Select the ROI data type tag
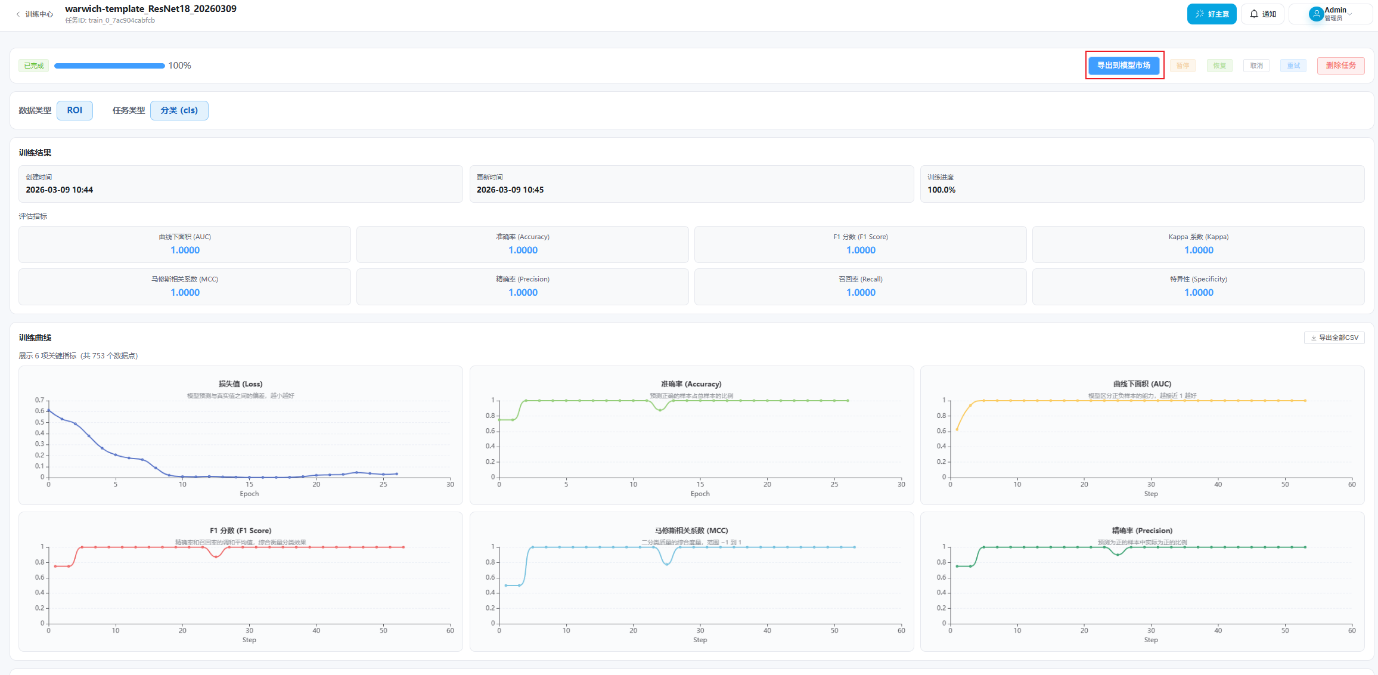Viewport: 1378px width, 675px height. tap(75, 110)
